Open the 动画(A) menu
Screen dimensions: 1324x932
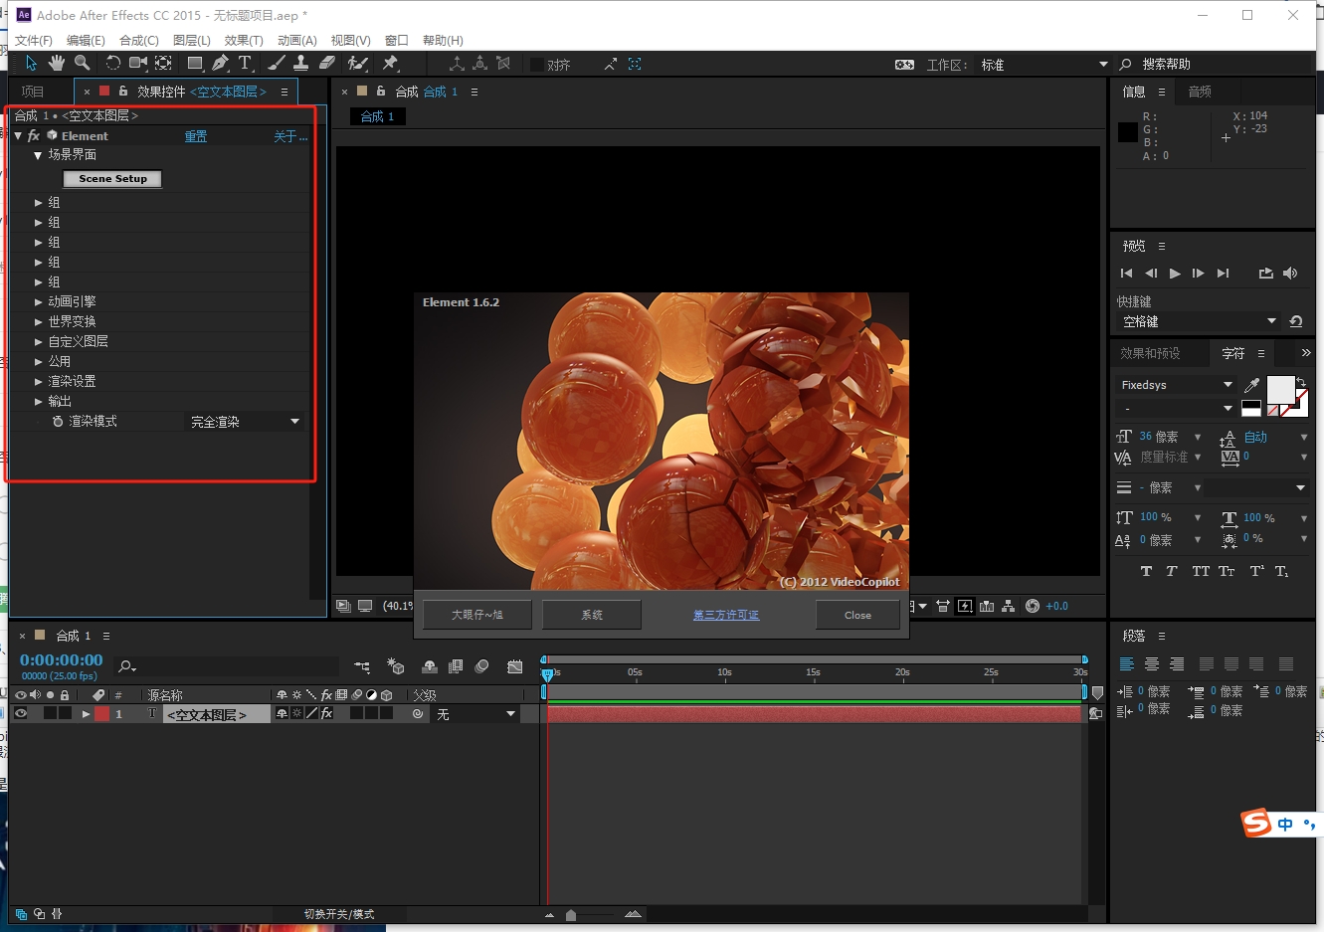(297, 41)
